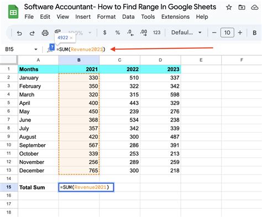Screen dimensions: 262x217
Task: Click the formula help question icon
Action: click(52, 47)
